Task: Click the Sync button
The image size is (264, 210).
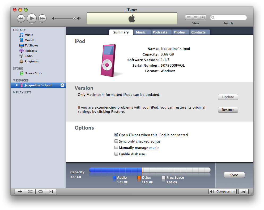Action: 234,175
